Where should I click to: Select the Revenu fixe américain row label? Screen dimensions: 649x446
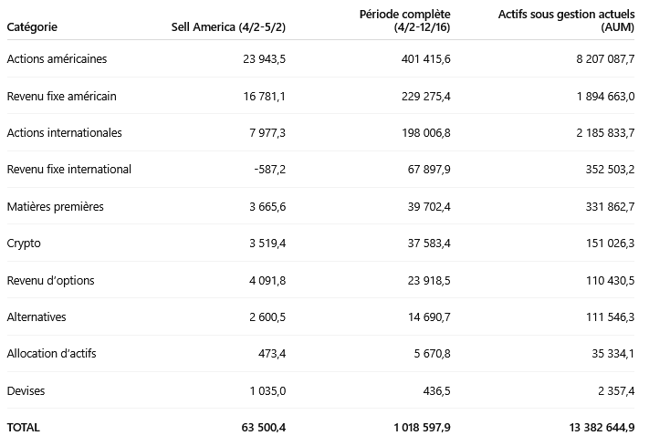tap(61, 96)
